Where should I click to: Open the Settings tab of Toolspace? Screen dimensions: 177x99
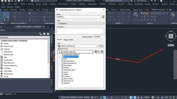click(52, 54)
